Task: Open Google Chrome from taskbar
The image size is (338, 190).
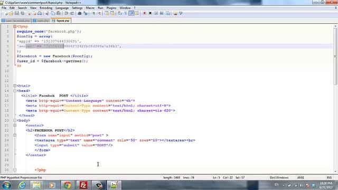Action: click(67, 185)
